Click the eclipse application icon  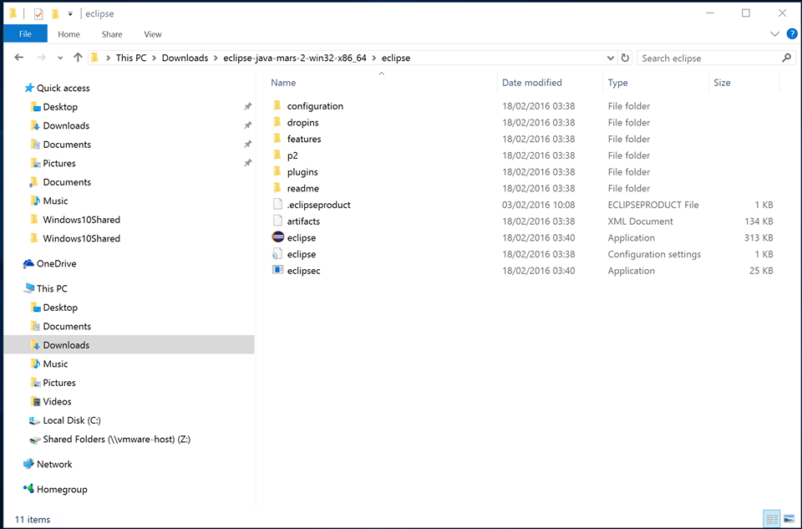278,237
